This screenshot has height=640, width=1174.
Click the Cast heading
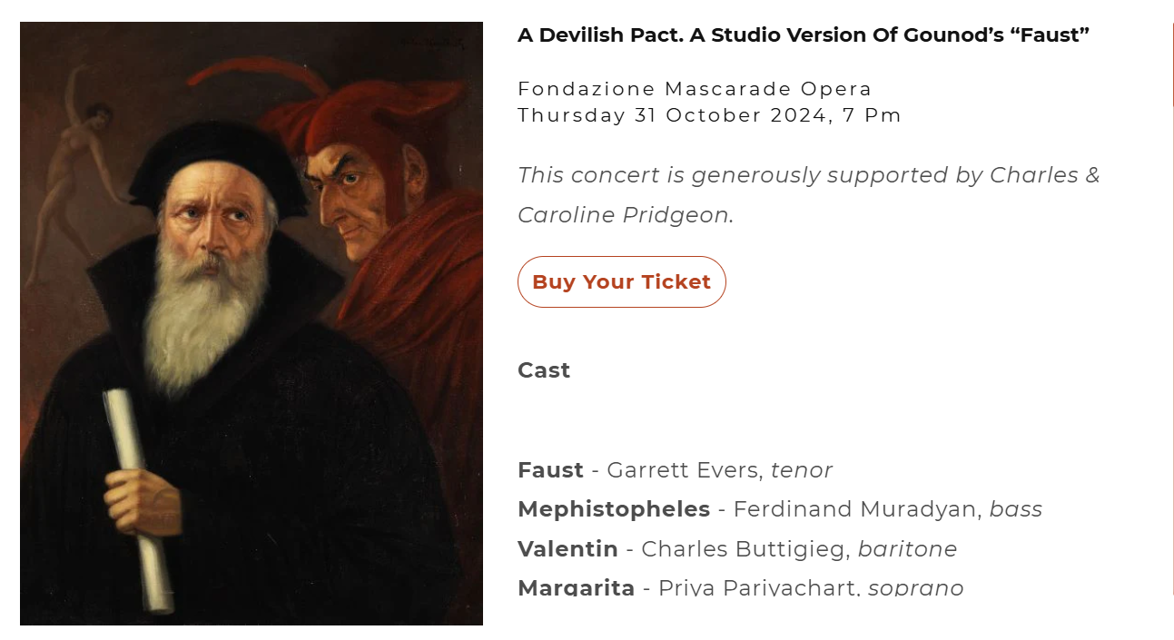[x=544, y=370]
